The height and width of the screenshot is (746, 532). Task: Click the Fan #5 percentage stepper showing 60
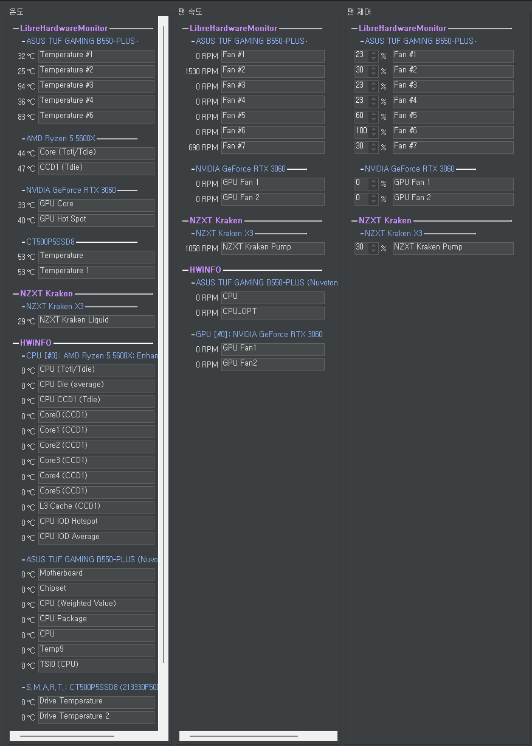pyautogui.click(x=367, y=117)
